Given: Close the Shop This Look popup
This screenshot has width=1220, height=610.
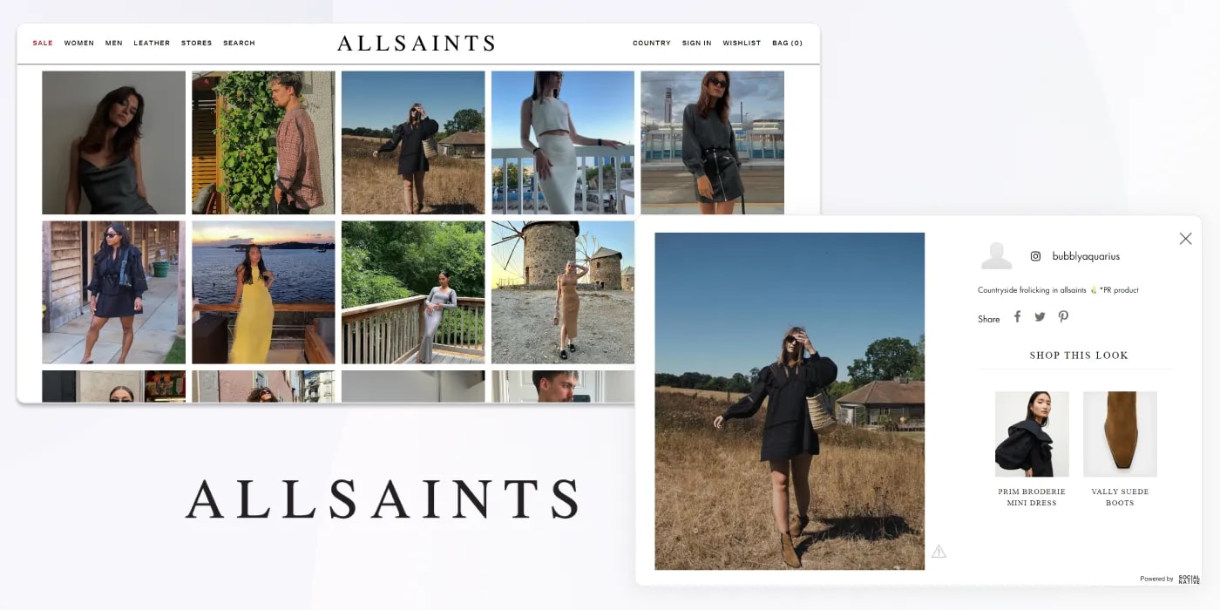Looking at the screenshot, I should 1185,239.
